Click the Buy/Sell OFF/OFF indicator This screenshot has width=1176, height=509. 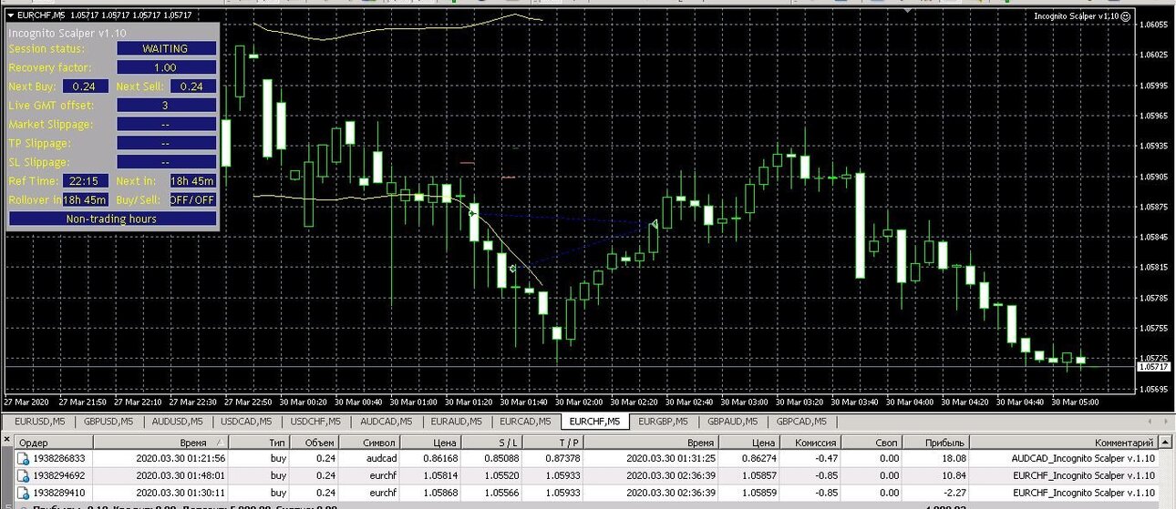(x=192, y=199)
